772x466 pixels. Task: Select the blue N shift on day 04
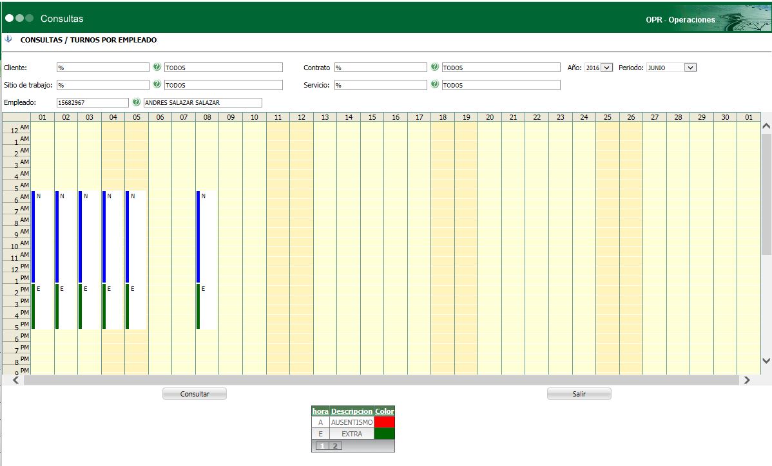[113, 237]
